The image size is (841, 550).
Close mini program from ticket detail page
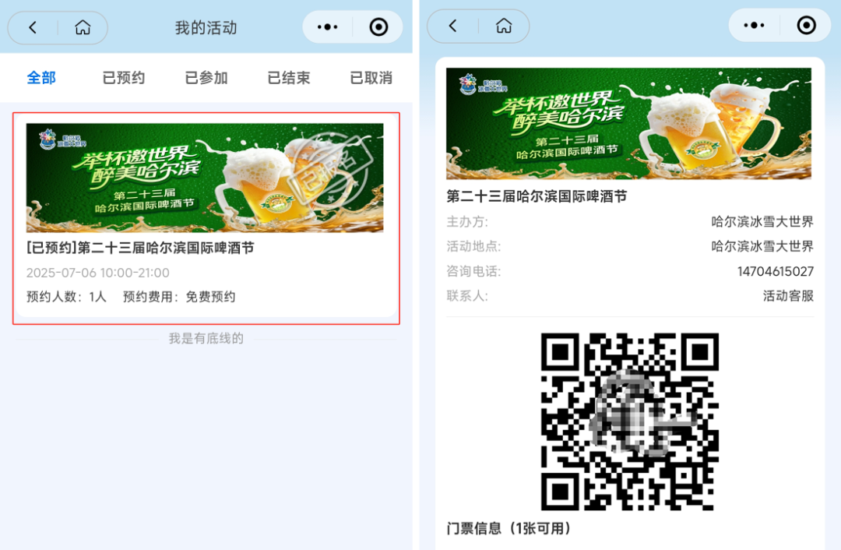coord(806,25)
